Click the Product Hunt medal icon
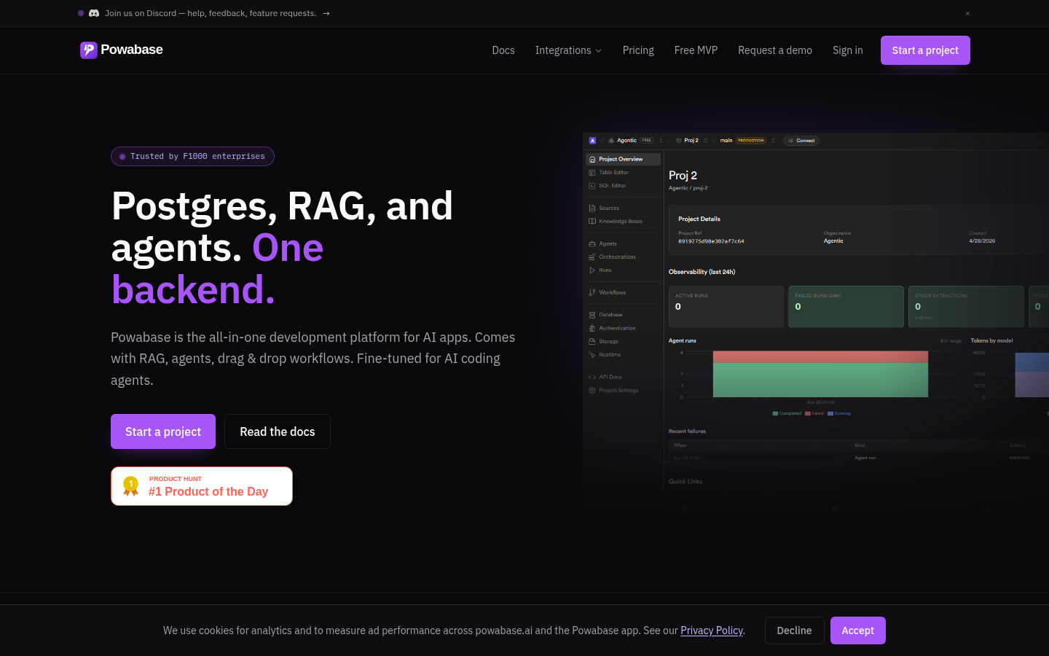This screenshot has height=656, width=1049. click(131, 486)
